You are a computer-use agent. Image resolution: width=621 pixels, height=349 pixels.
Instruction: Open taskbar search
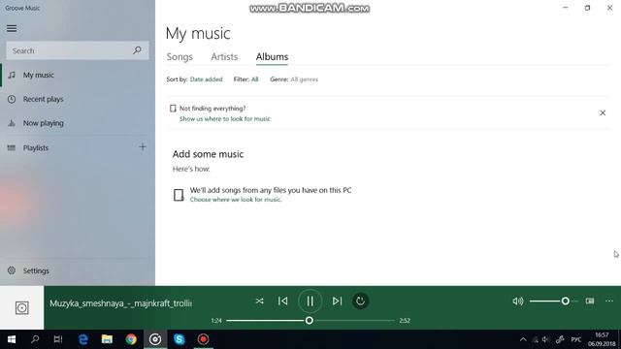pos(35,339)
